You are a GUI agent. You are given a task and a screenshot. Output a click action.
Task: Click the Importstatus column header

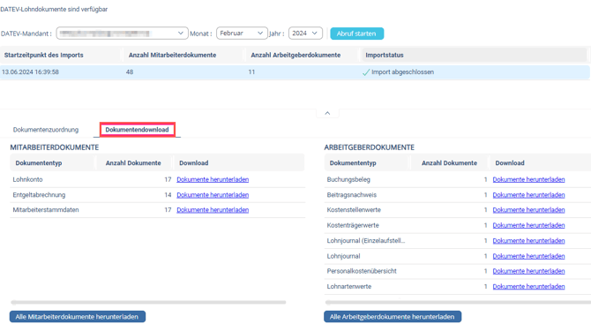(385, 55)
